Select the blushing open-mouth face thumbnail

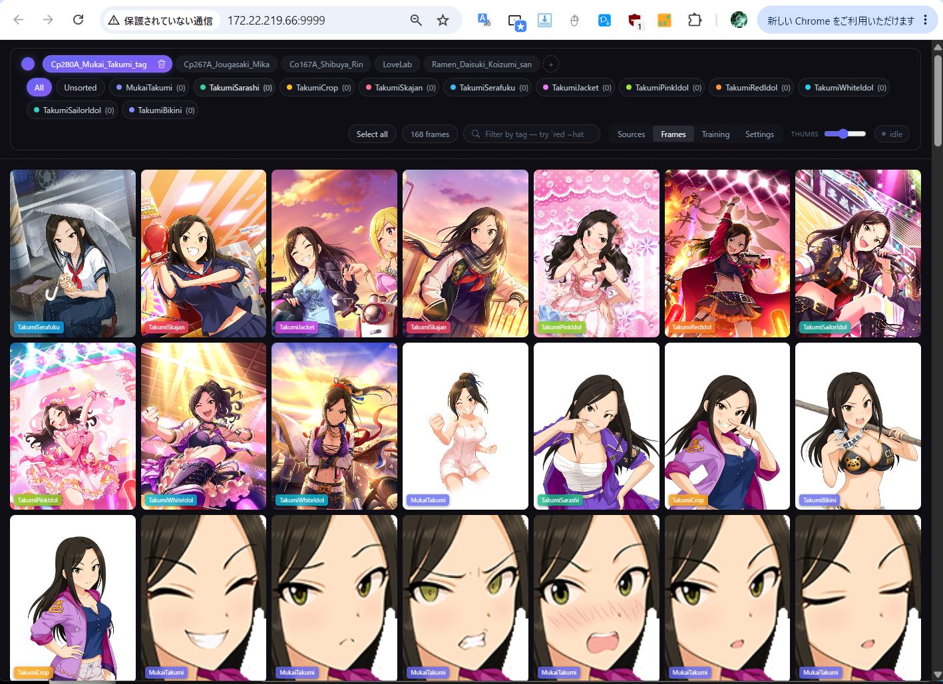tap(596, 598)
